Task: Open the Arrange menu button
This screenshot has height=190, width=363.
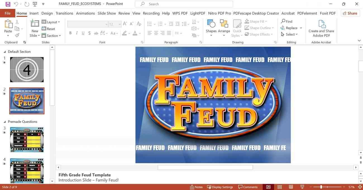Action: pyautogui.click(x=224, y=28)
